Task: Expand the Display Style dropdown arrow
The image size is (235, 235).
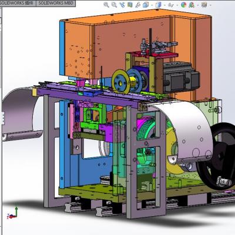Action: (164, 5)
